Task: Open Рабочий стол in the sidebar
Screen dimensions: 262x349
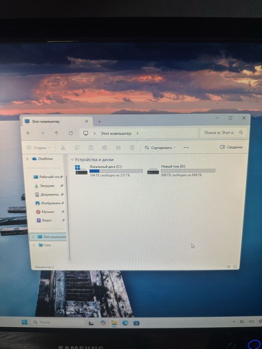Action: pyautogui.click(x=46, y=177)
